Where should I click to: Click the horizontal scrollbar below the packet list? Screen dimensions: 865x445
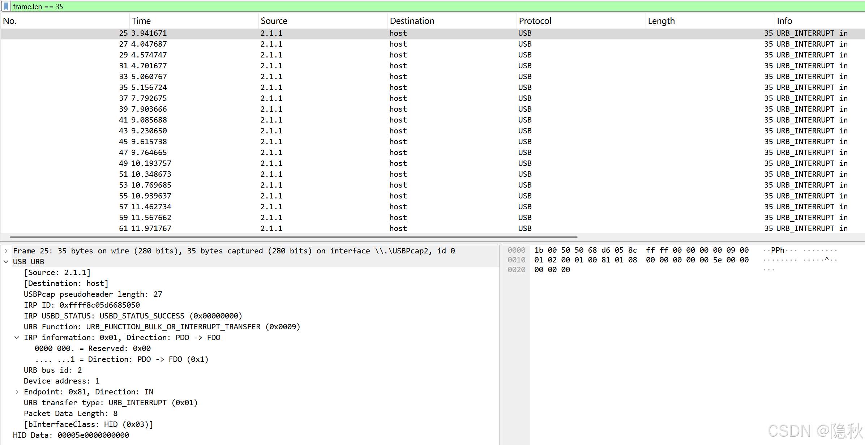(289, 237)
